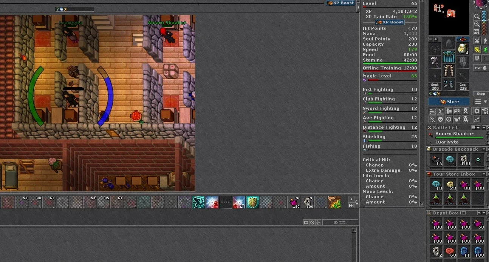Viewport: 489px width, 262px height.
Task: Click the Offline Training progress bar
Action: click(390, 71)
